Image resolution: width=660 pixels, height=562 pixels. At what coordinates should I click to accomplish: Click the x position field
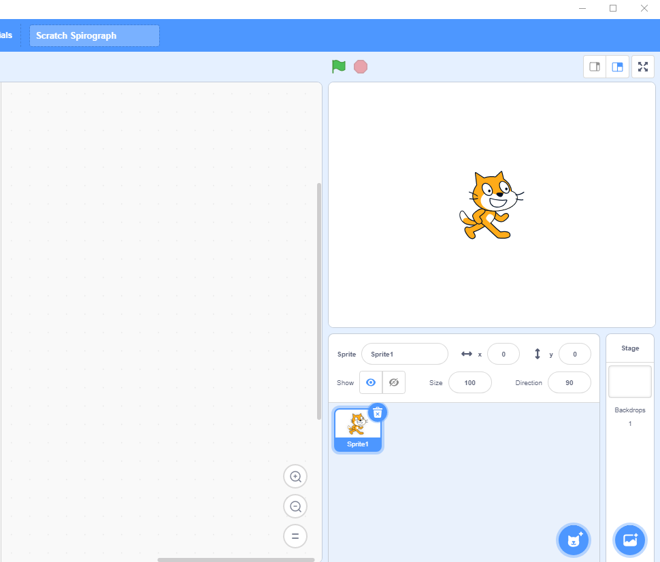coord(503,354)
